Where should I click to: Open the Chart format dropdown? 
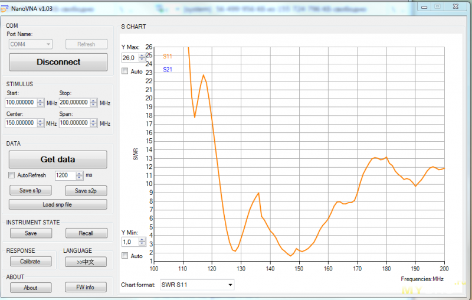197,285
